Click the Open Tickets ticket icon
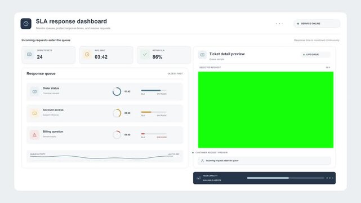 tap(29, 54)
